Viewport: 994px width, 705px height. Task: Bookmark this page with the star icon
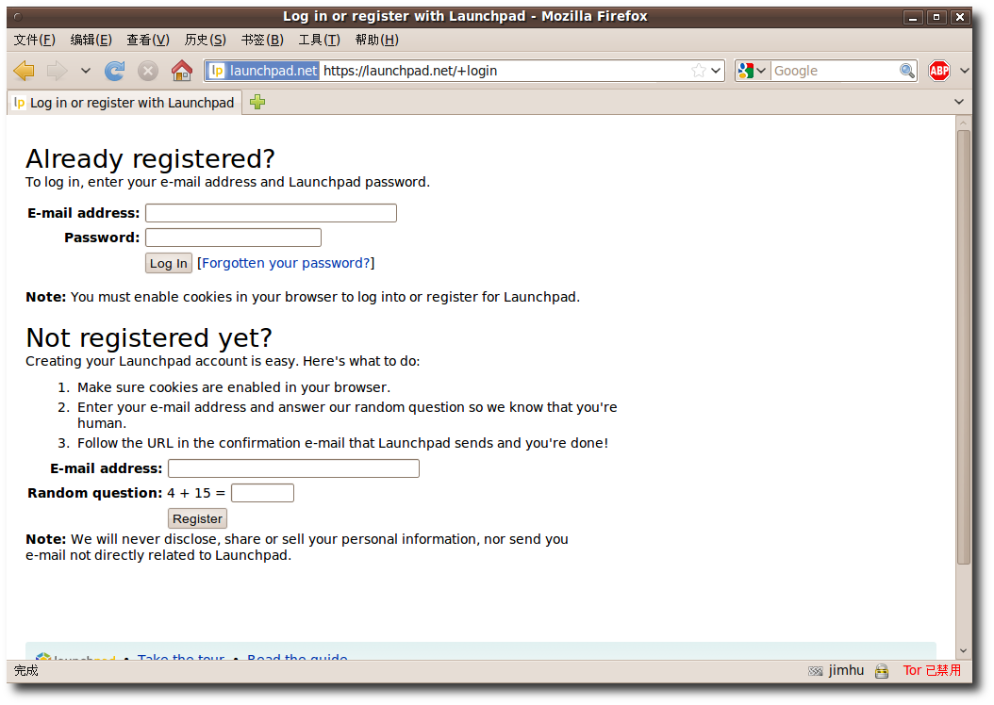(699, 71)
